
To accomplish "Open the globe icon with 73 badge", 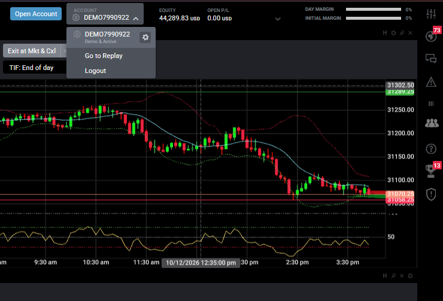I will point(431,36).
